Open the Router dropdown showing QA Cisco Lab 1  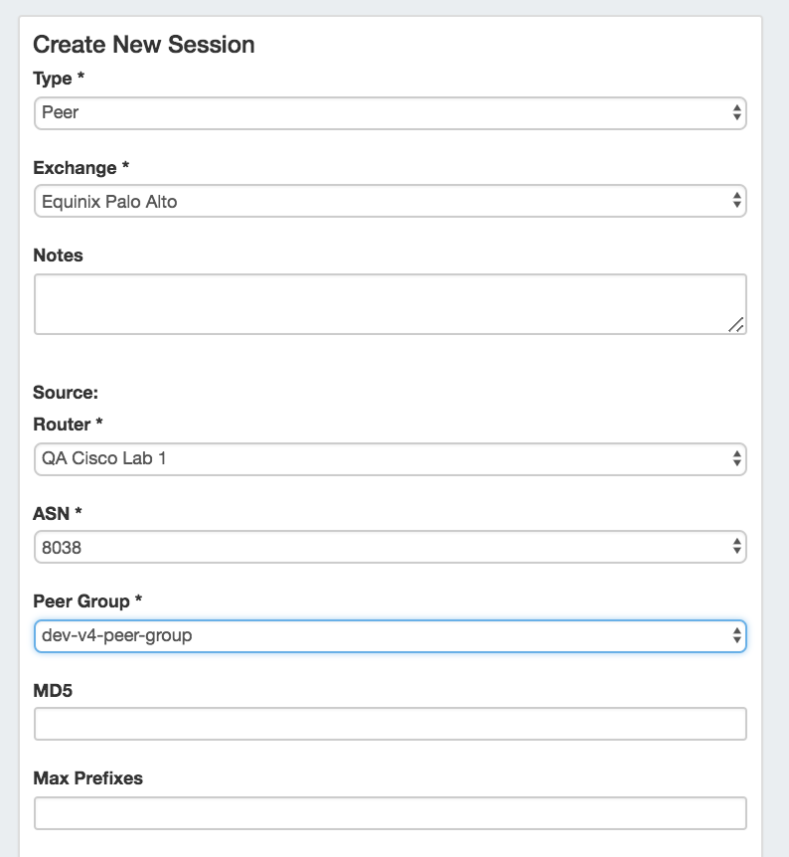click(x=388, y=459)
